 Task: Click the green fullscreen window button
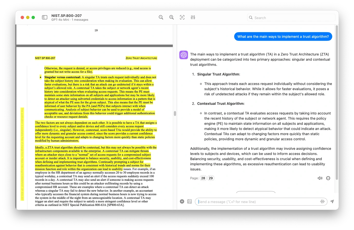pos(33,17)
